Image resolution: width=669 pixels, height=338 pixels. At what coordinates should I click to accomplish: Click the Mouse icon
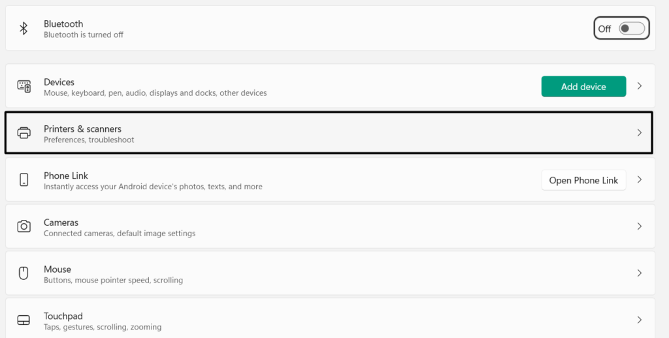click(x=24, y=273)
